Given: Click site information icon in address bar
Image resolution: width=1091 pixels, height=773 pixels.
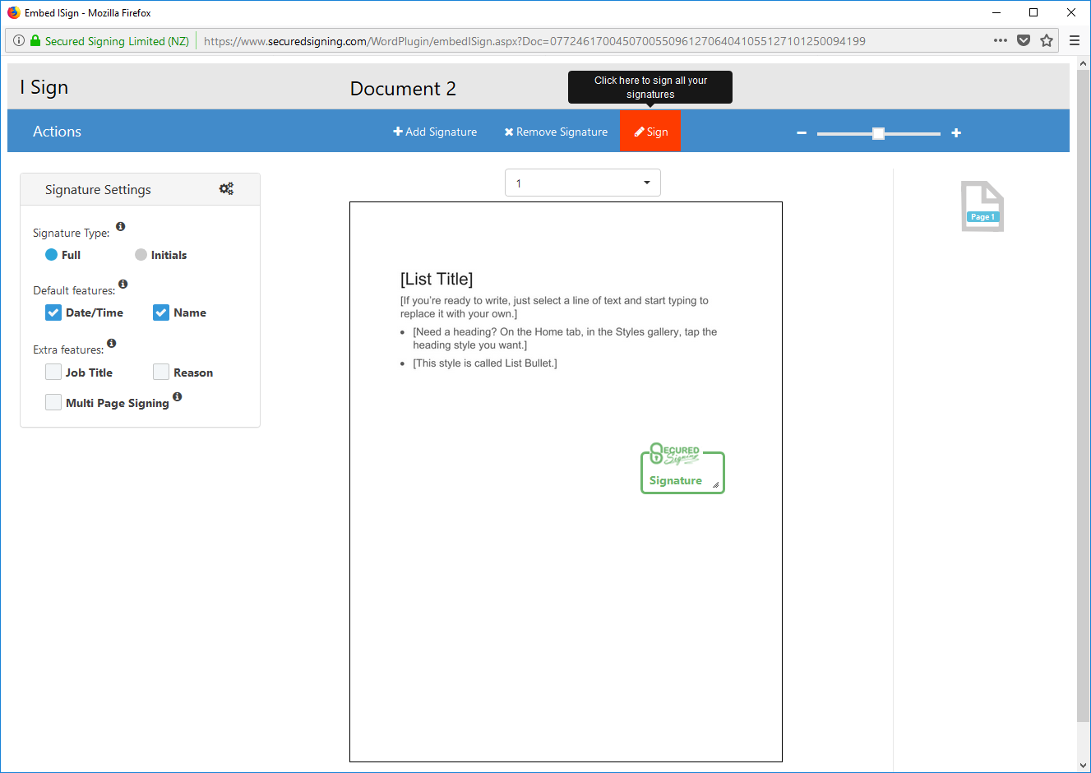Looking at the screenshot, I should point(19,40).
